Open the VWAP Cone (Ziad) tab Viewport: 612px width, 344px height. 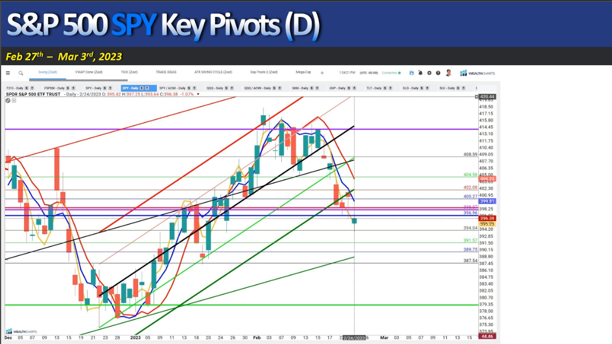point(89,72)
